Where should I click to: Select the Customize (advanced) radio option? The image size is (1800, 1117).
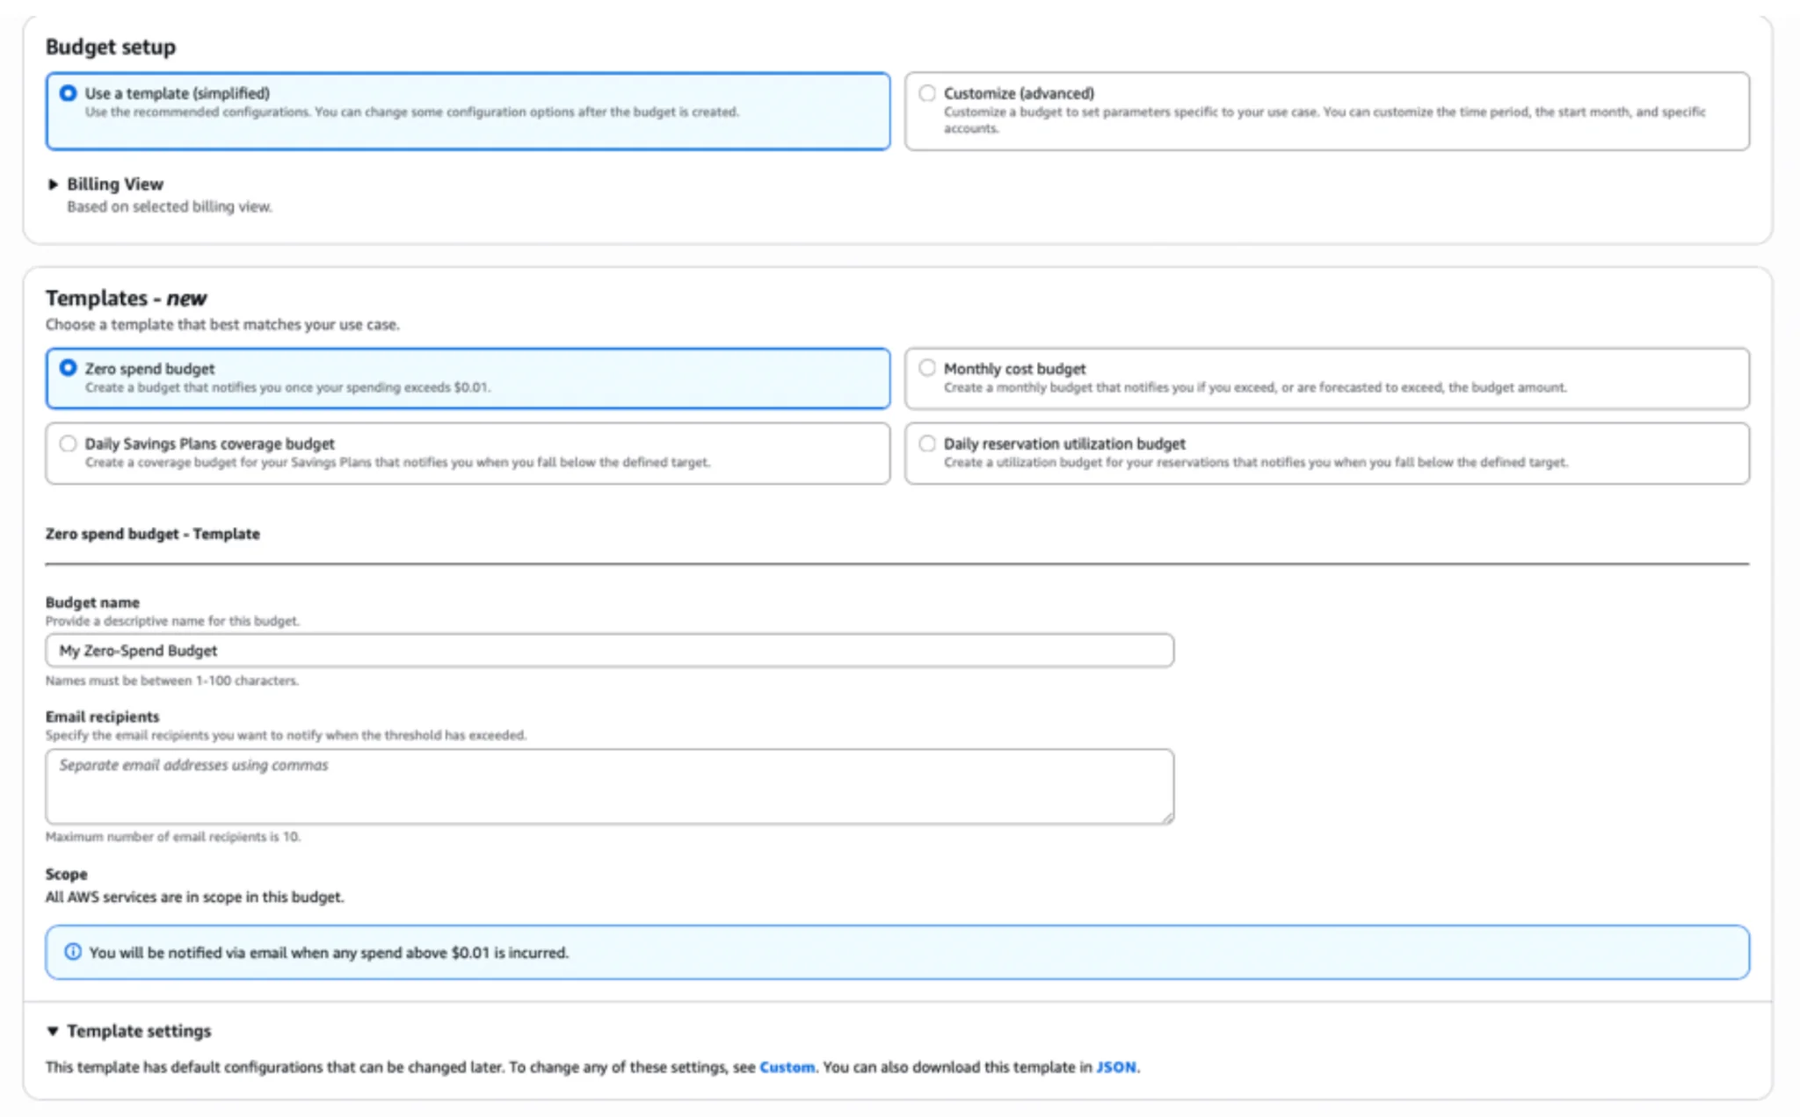tap(926, 93)
